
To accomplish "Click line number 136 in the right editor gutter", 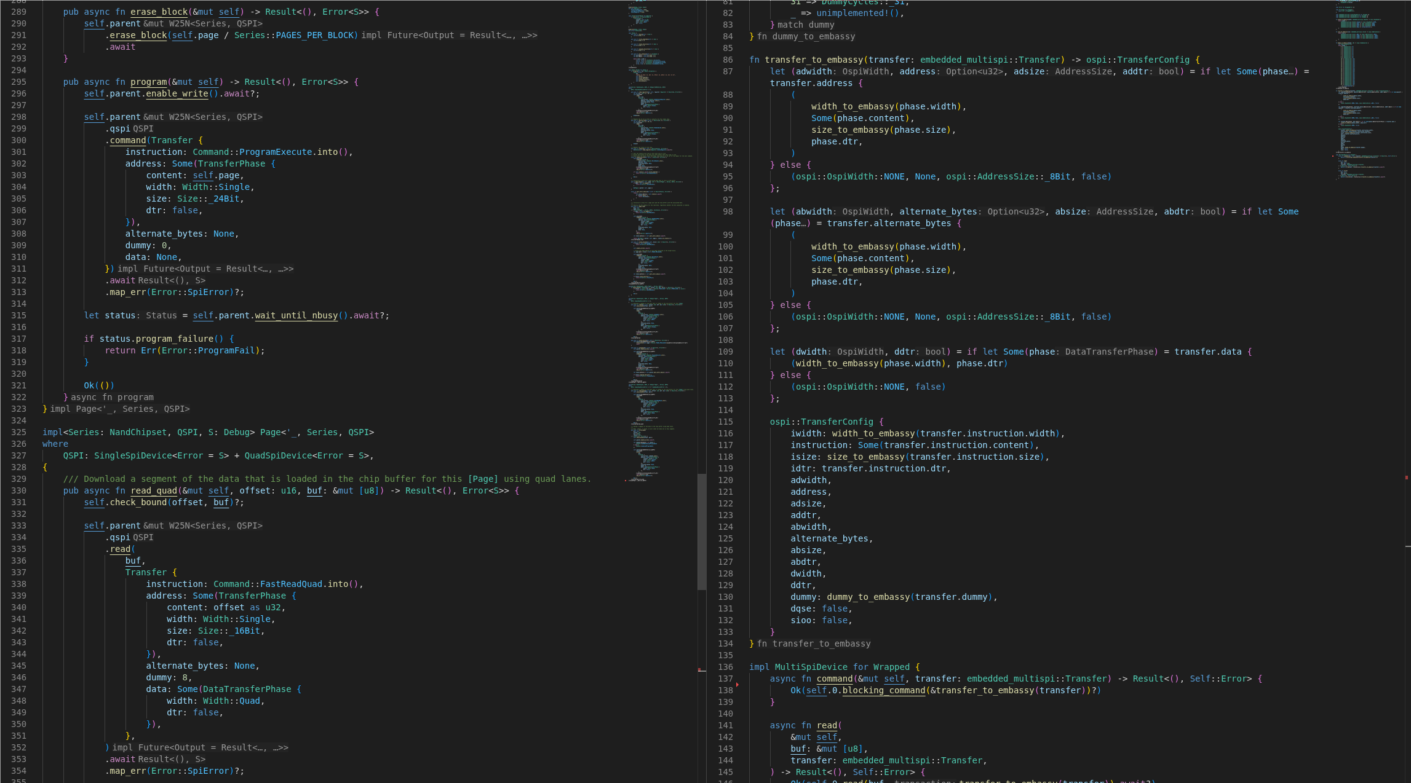I will coord(725,667).
